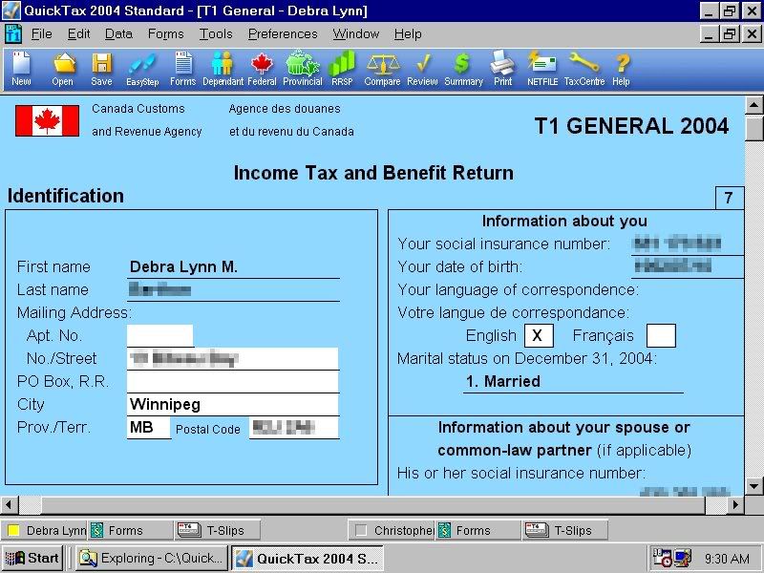The image size is (764, 573).
Task: Click the horizontal scrollbar left arrow
Action: coord(10,505)
